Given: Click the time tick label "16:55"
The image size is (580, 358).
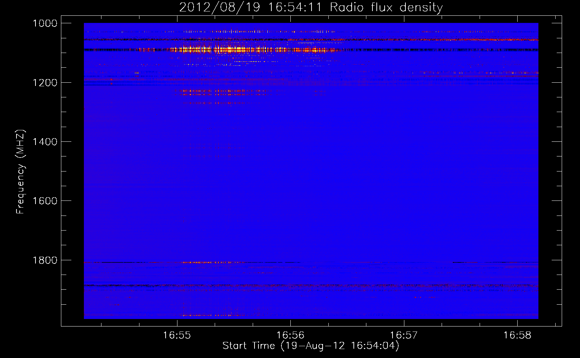Looking at the screenshot, I should point(177,335).
